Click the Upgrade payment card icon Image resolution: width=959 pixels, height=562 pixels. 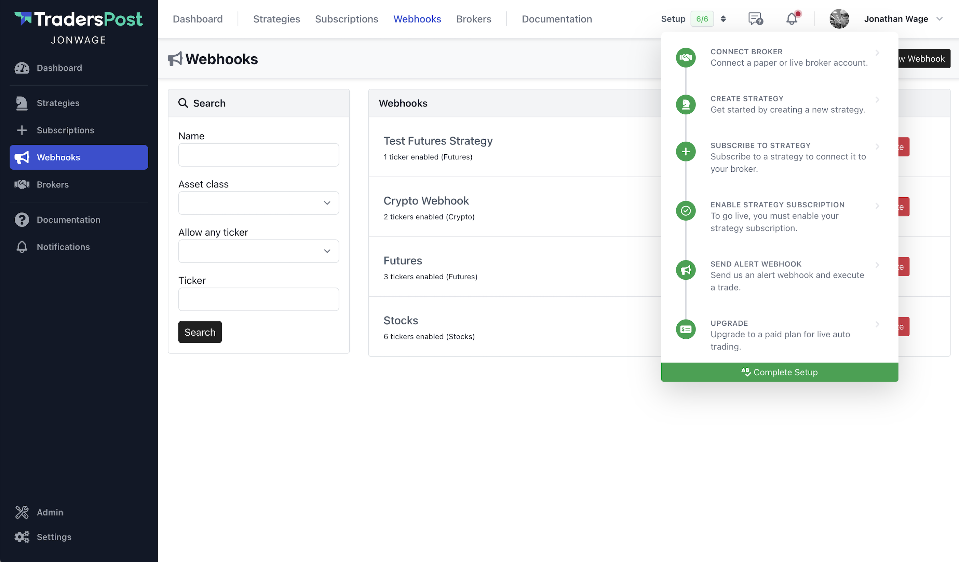click(x=685, y=329)
